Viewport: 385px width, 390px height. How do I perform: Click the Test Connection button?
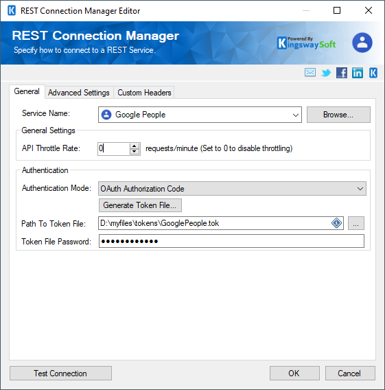(60, 373)
